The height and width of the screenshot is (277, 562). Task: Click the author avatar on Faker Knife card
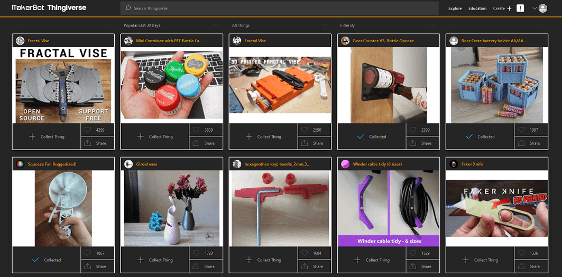454,164
